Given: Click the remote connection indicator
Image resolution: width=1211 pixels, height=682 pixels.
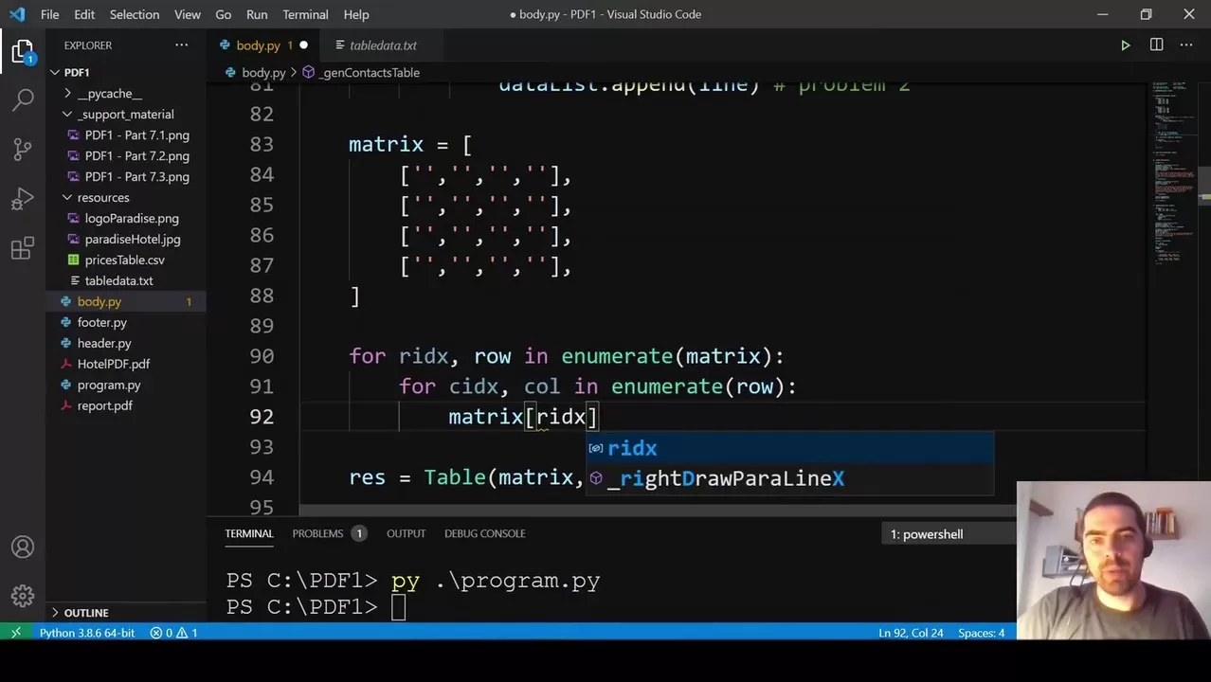Looking at the screenshot, I should pos(14,632).
